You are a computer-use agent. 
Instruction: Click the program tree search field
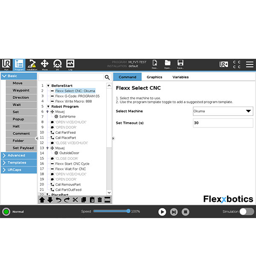click(71, 78)
